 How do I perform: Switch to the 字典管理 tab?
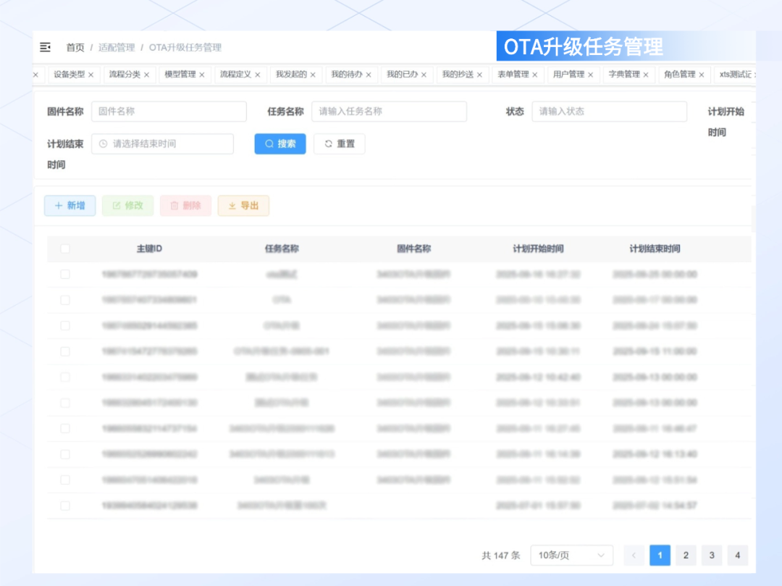click(x=623, y=75)
